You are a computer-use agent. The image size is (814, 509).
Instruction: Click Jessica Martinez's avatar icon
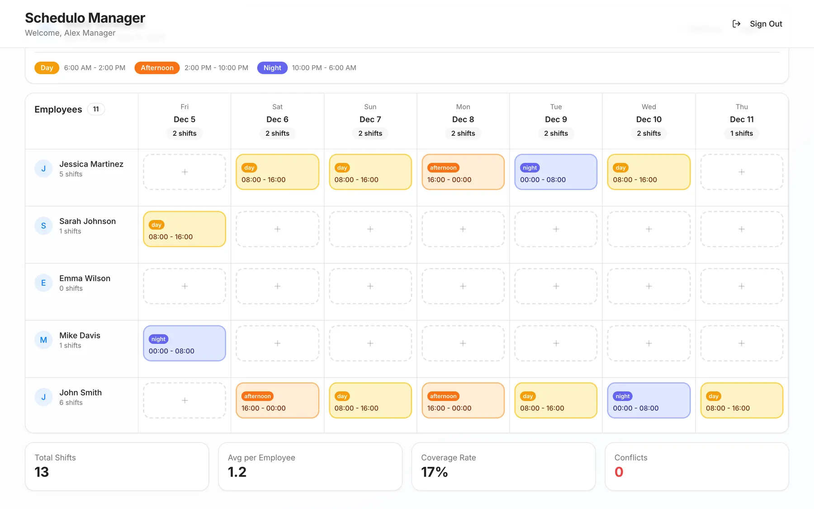pos(43,169)
